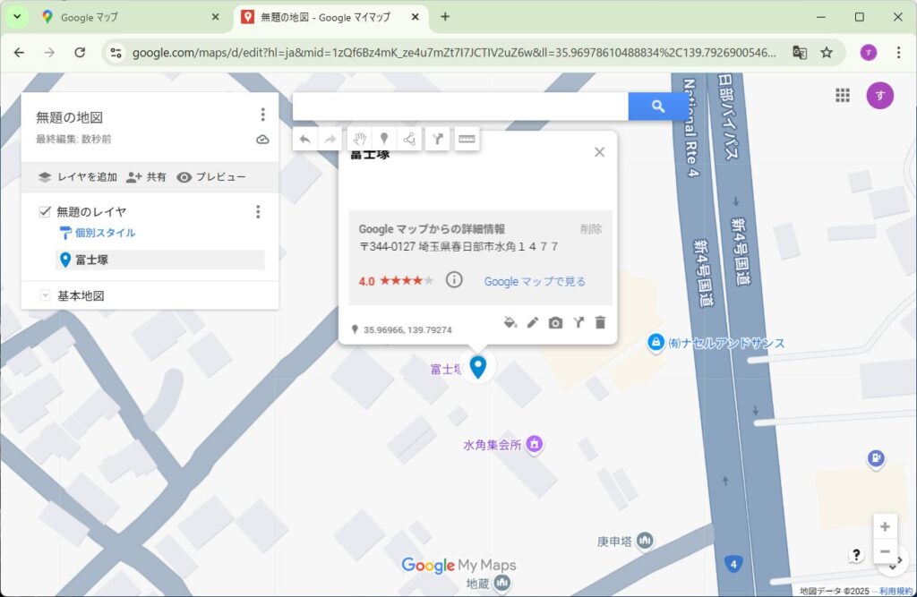The height and width of the screenshot is (597, 917).
Task: Click the blue search button
Action: 658,107
